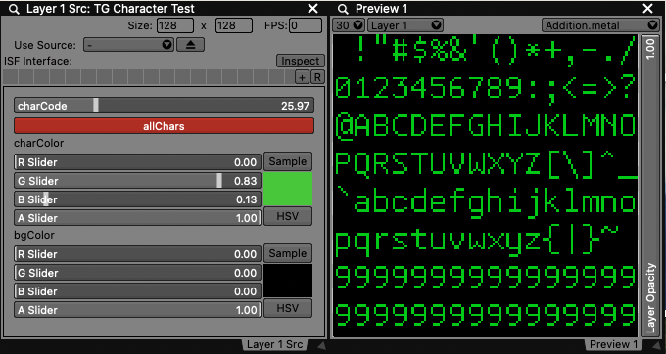Click the eject icon beside Use Source
Image resolution: width=666 pixels, height=354 pixels.
[190, 45]
